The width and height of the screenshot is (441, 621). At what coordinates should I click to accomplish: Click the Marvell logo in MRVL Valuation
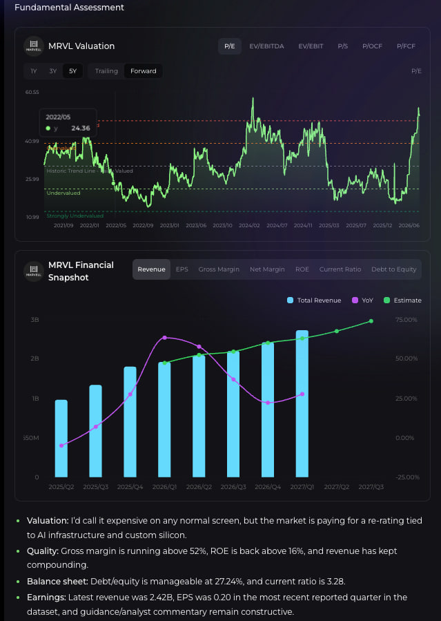[34, 46]
